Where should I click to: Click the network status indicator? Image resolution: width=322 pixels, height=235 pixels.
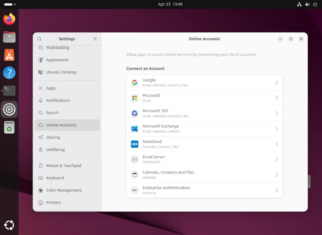pyautogui.click(x=299, y=4)
